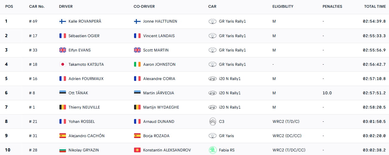The width and height of the screenshot is (389, 155).
Task: Click the PENALTIES column header
Action: [332, 7]
